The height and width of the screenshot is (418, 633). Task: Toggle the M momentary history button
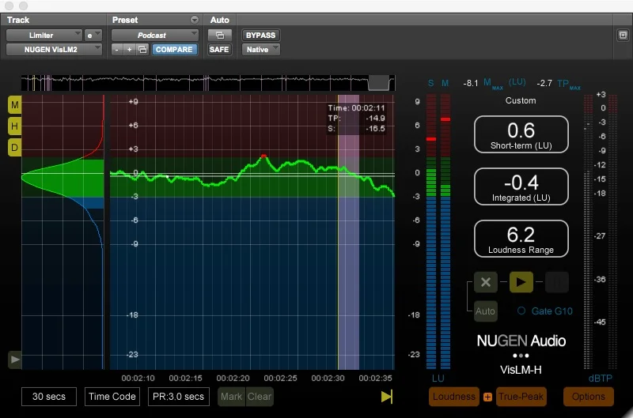(14, 105)
